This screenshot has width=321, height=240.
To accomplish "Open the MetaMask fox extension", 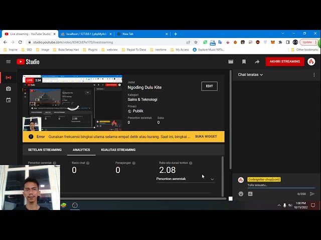I will pos(273,42).
